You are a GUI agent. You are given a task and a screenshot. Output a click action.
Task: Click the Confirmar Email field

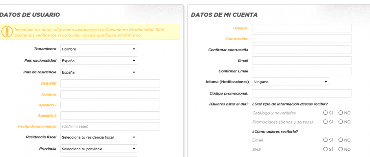click(302, 71)
